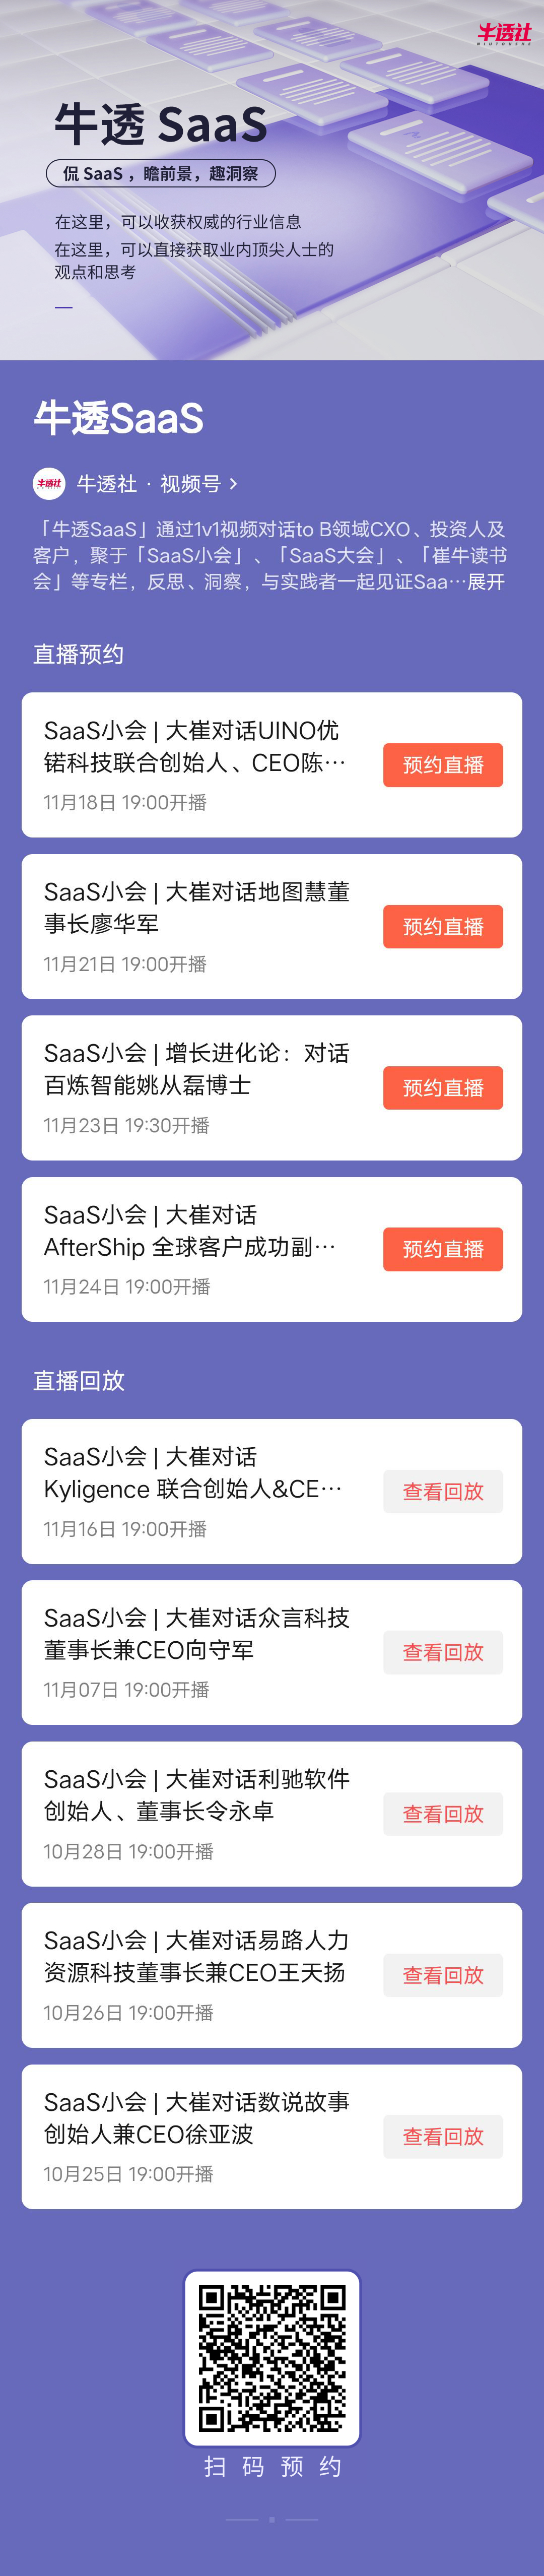Open the 11月18日 UINO优锘 session card title
The height and width of the screenshot is (2576, 544).
pos(195,746)
